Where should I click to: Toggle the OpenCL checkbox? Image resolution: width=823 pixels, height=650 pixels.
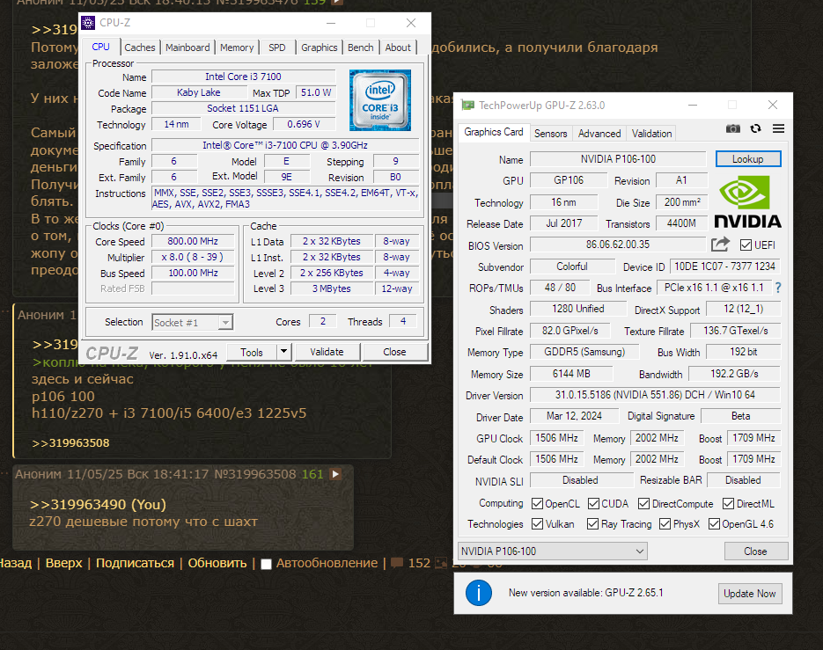click(537, 504)
